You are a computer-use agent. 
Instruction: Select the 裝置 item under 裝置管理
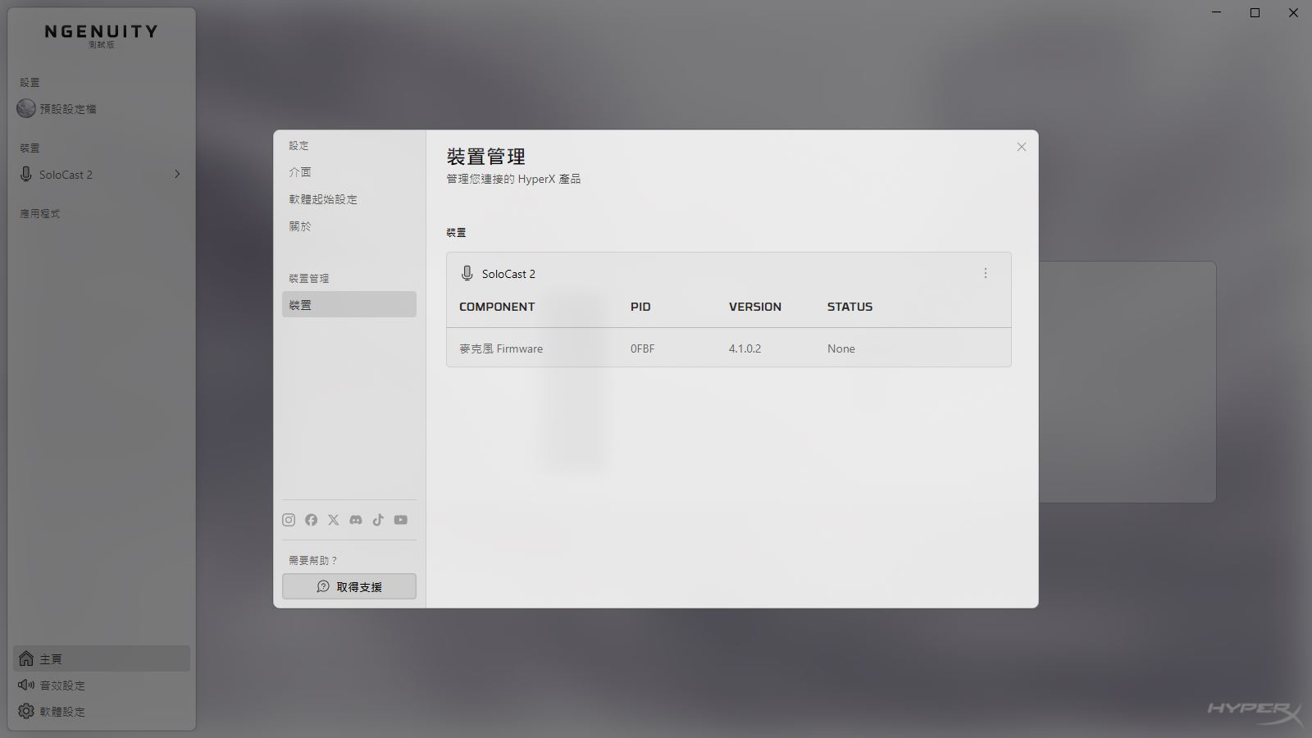tap(349, 304)
